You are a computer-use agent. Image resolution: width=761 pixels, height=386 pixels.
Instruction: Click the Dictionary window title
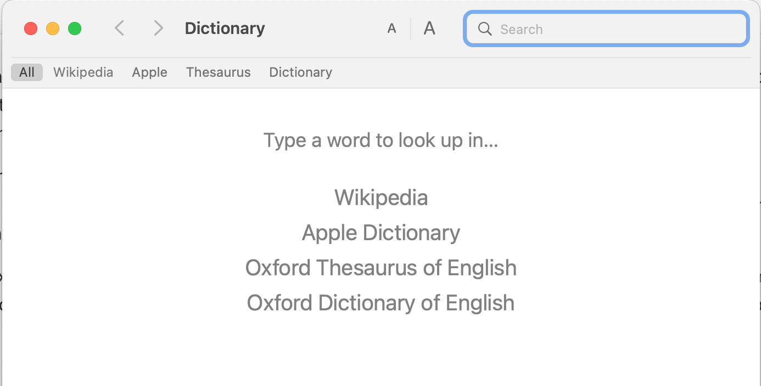click(x=225, y=29)
